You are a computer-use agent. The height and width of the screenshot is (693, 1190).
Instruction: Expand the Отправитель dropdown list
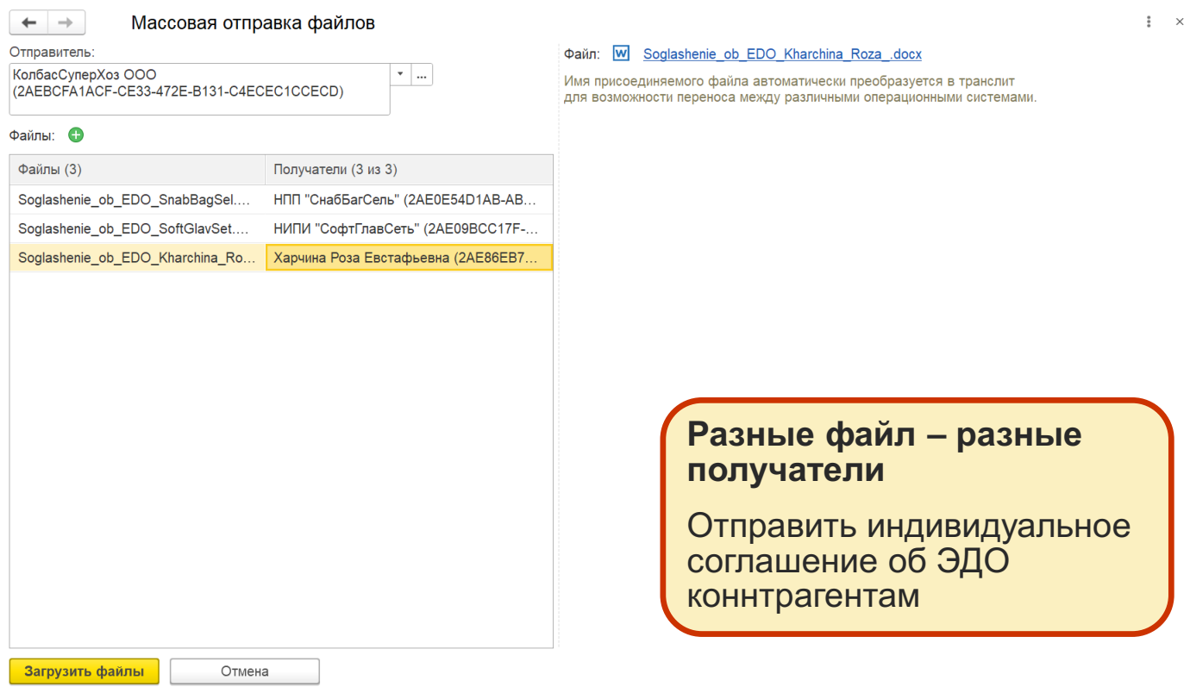coord(400,75)
